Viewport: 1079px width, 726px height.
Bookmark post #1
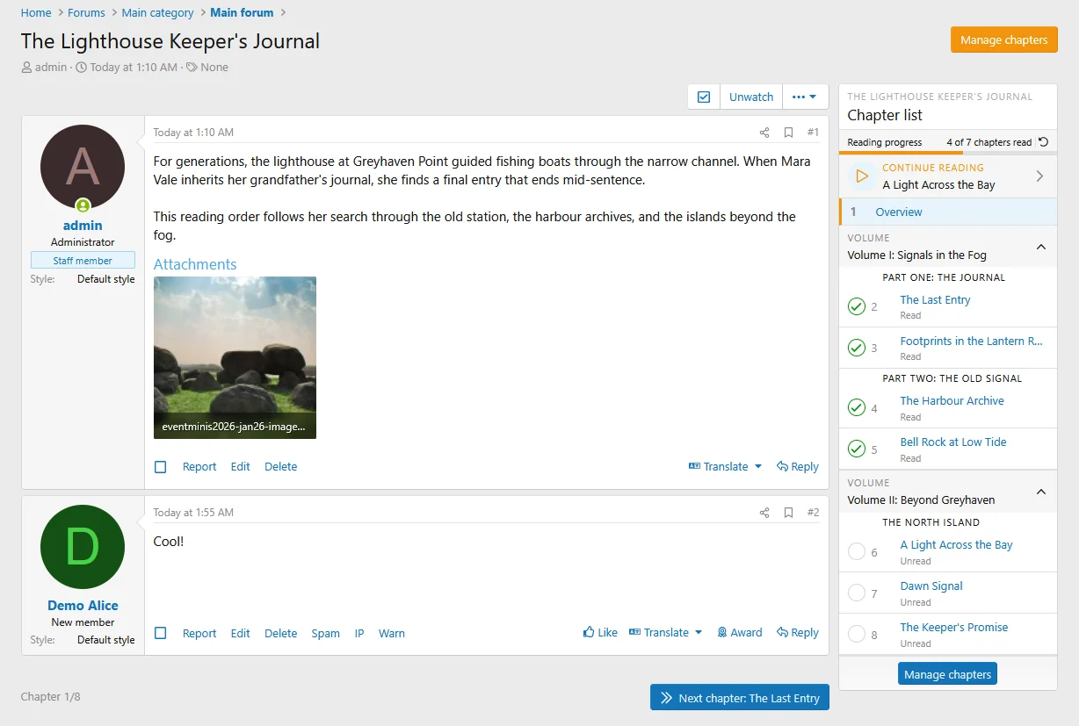pos(788,133)
